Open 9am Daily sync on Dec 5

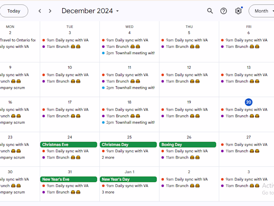tap(185, 40)
